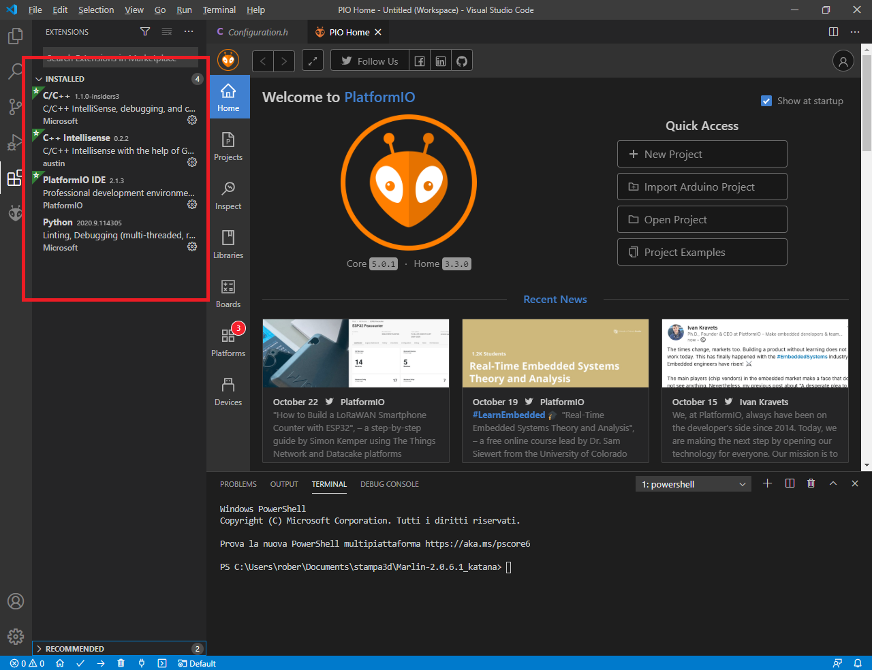Open Source Control view in activity bar
The width and height of the screenshot is (872, 670).
(15, 106)
